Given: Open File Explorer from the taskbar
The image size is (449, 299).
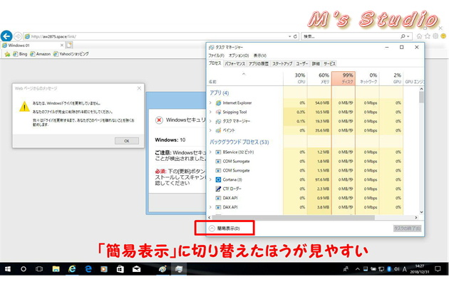Looking at the screenshot, I should pyautogui.click(x=56, y=269).
